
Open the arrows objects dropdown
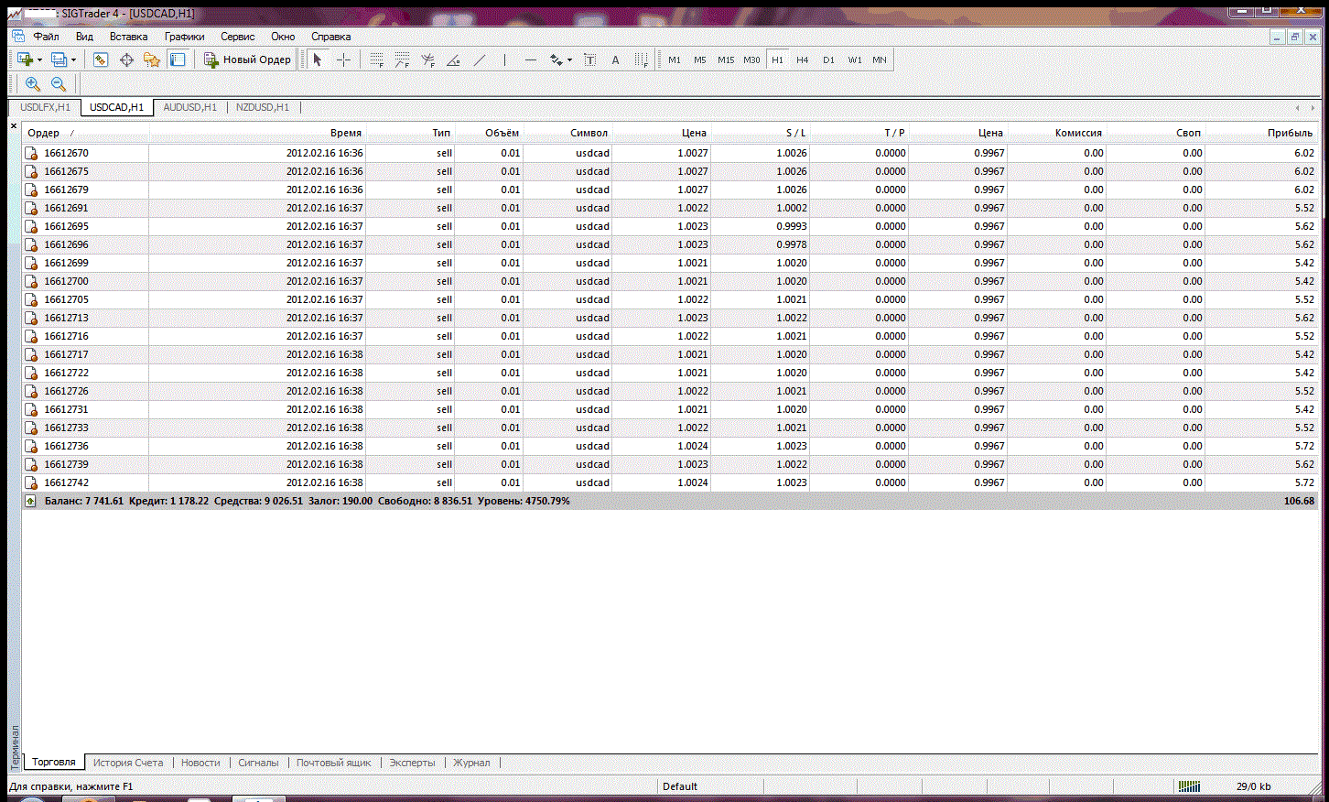point(569,60)
